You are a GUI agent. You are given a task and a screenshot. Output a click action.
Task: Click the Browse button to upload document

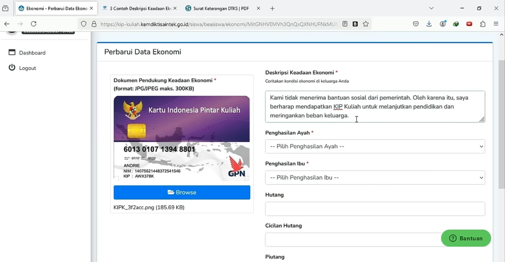point(182,193)
